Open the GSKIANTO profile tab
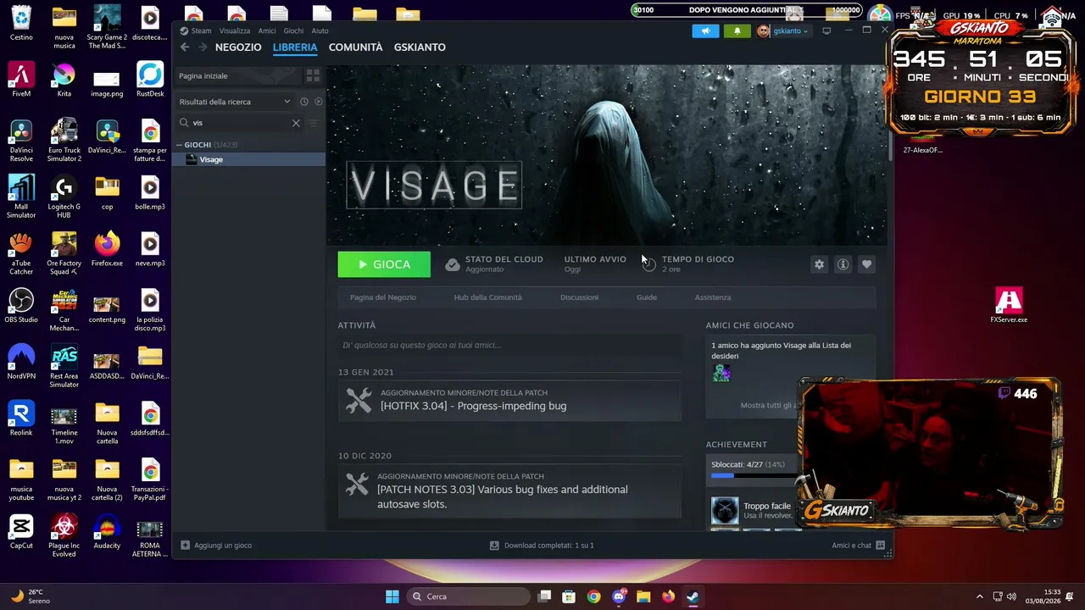Screen dimensions: 1085x610 tap(420, 47)
